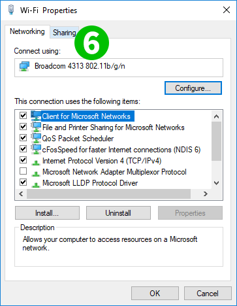The image size is (237, 306).
Task: Click the QoS Packet Scheduler icon
Action: (x=36, y=138)
